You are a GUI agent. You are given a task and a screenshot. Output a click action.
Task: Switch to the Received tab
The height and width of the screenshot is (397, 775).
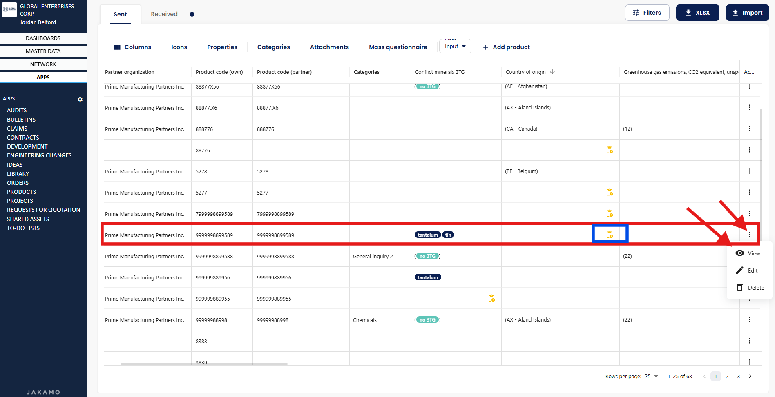tap(164, 14)
